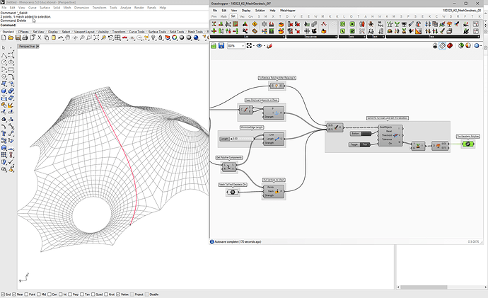488x298 pixels.
Task: Click the Open folder icon in Rhino toolbar
Action: [x=10, y=38]
